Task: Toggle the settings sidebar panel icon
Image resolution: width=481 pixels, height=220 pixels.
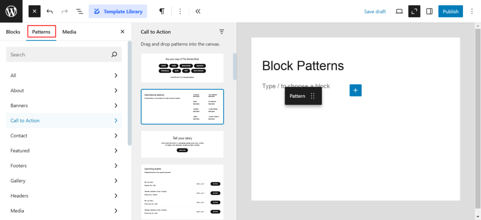Action: [x=429, y=11]
